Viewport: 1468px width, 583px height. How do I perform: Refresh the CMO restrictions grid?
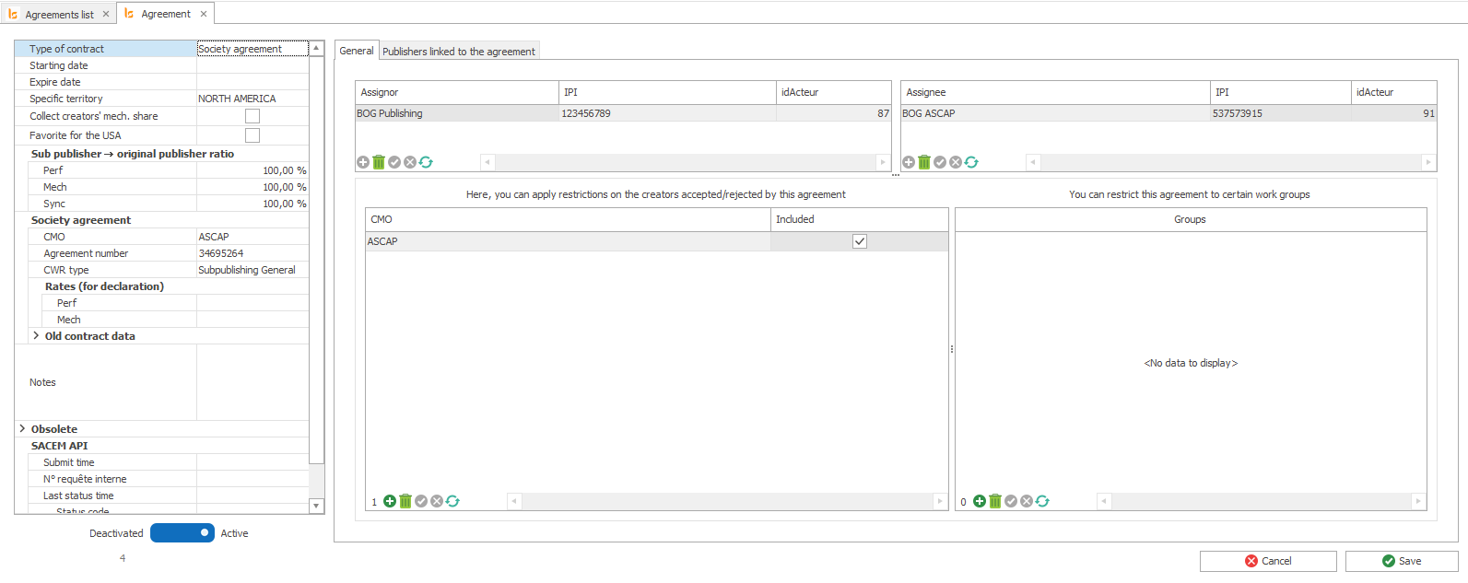point(452,501)
